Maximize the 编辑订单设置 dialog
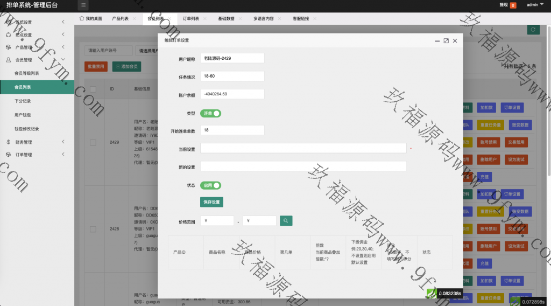This screenshot has height=306, width=551. point(446,40)
